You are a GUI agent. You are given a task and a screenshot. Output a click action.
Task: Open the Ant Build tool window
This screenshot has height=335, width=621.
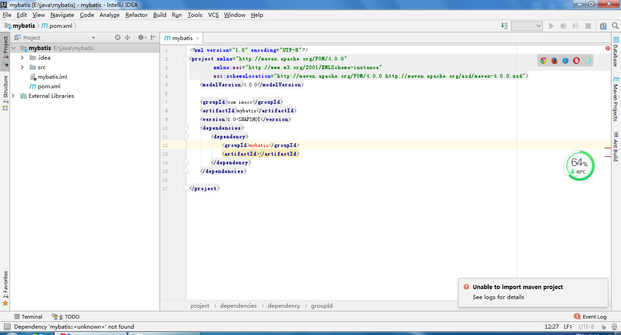coord(616,146)
